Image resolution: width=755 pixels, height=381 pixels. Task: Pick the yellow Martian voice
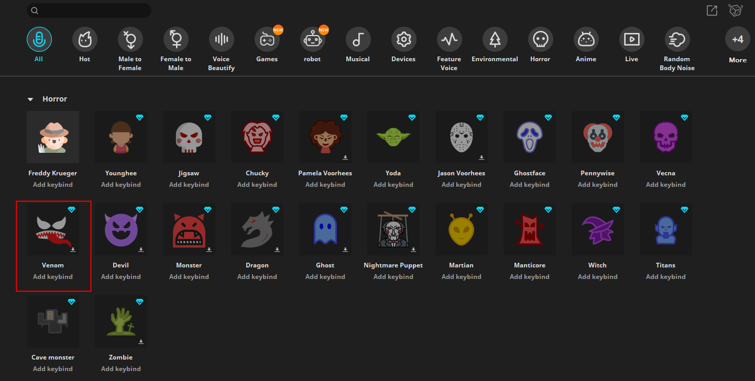tap(462, 229)
